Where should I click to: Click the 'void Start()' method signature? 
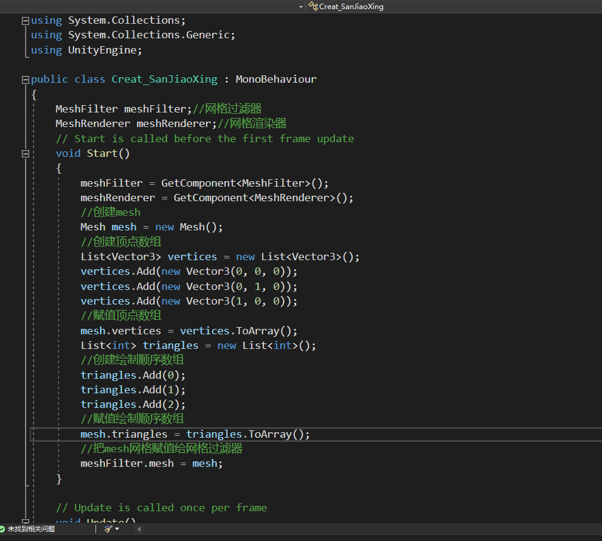point(92,153)
